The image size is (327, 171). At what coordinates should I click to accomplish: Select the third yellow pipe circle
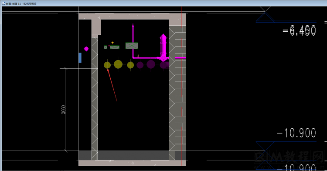[x=130, y=65]
